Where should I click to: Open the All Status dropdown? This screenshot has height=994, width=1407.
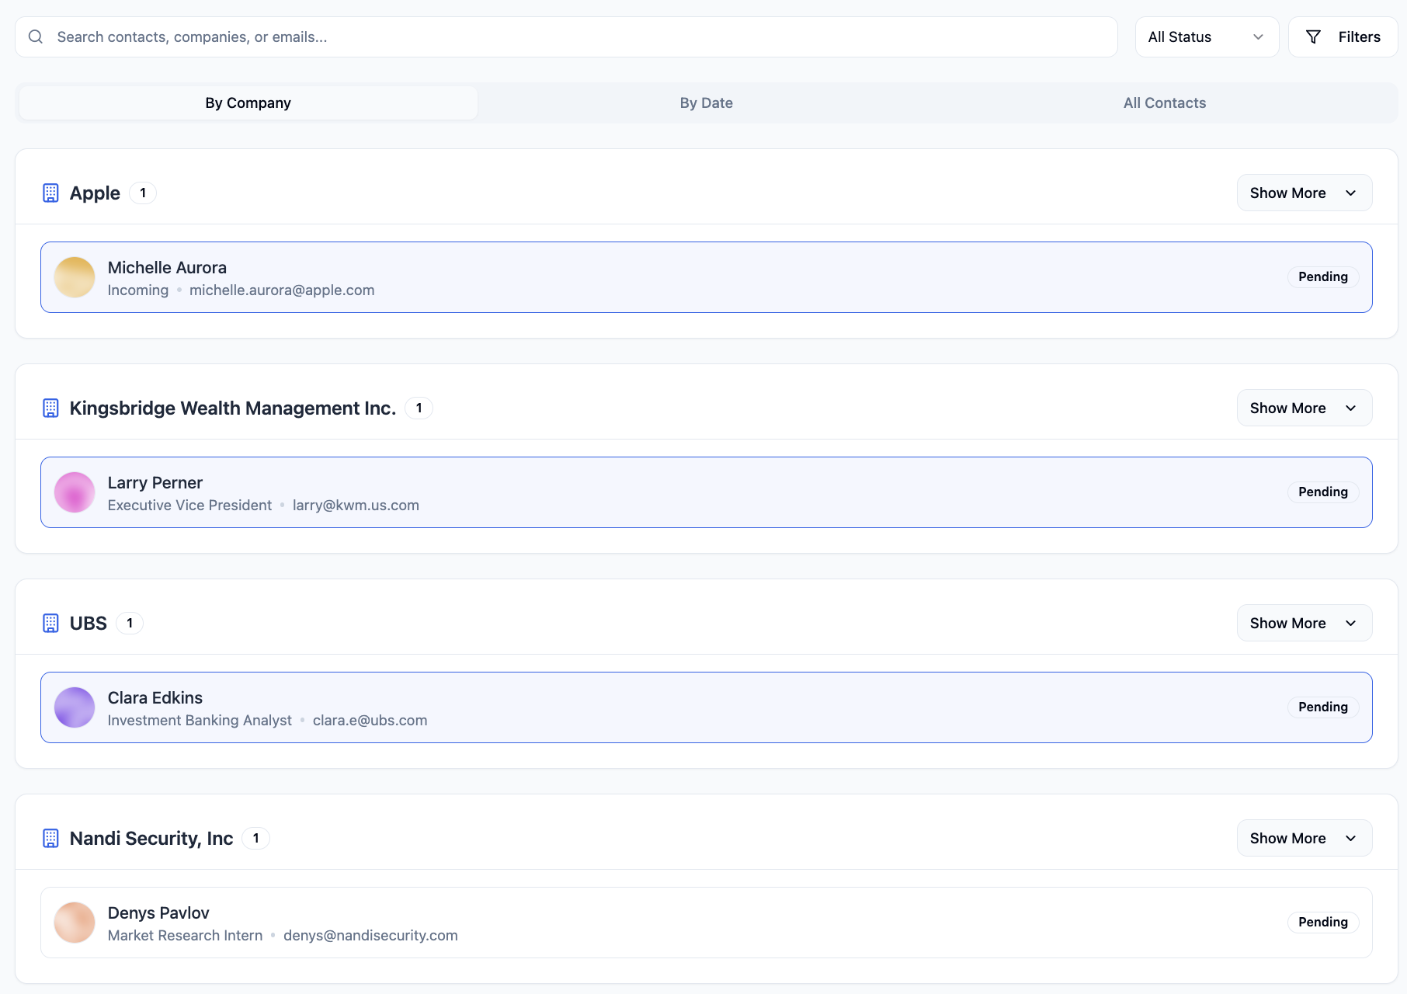1207,36
